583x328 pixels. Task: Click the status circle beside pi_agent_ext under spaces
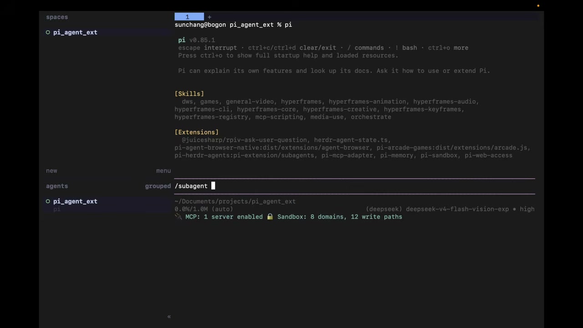[x=48, y=32]
